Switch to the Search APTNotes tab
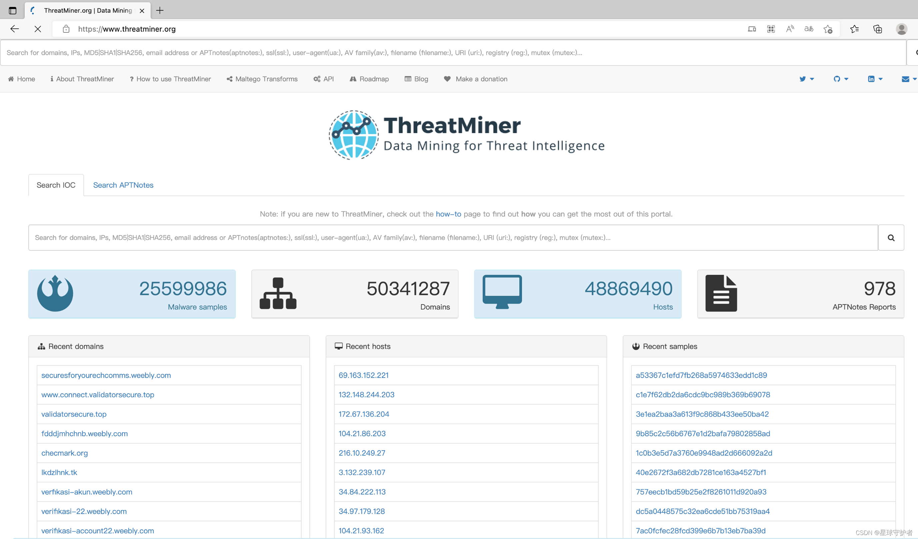 pyautogui.click(x=123, y=185)
